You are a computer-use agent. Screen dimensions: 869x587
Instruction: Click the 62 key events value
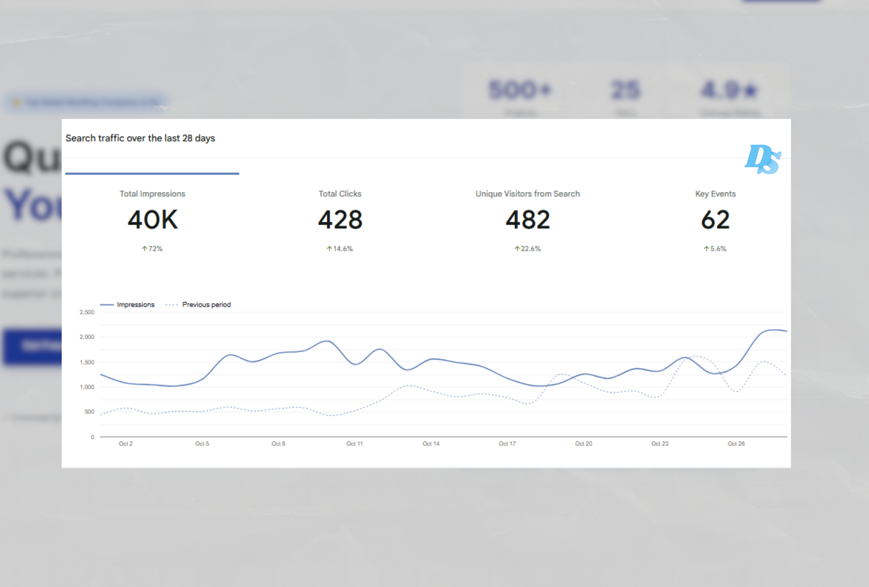tap(715, 220)
